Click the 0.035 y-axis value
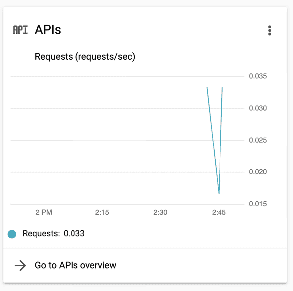Image resolution: width=293 pixels, height=291 pixels. tap(258, 76)
